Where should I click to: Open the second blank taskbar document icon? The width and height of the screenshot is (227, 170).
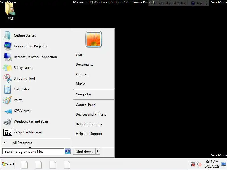point(39,164)
